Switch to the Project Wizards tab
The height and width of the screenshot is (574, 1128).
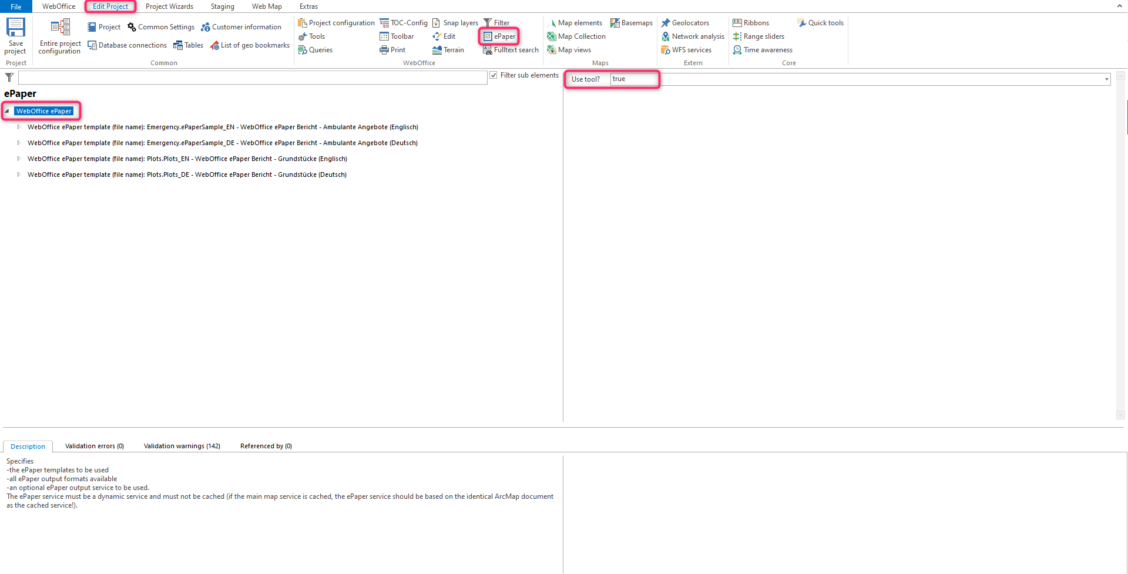coord(169,6)
